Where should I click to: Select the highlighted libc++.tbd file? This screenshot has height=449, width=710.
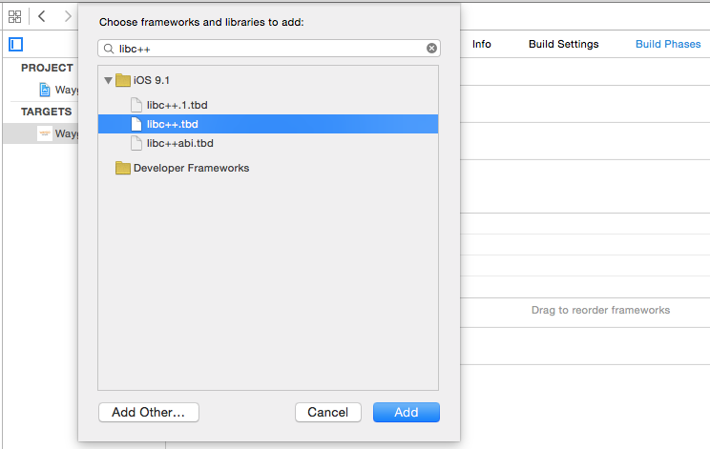click(x=268, y=124)
